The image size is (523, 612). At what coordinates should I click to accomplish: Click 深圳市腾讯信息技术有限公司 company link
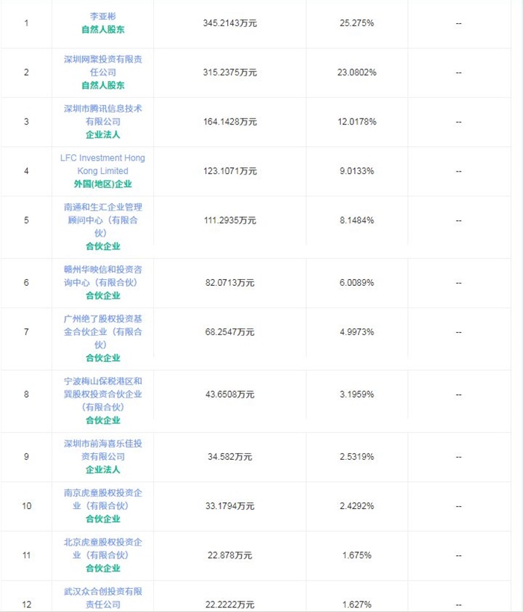coord(103,115)
